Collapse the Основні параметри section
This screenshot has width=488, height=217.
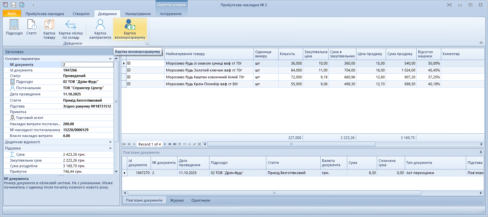[x=110, y=59]
